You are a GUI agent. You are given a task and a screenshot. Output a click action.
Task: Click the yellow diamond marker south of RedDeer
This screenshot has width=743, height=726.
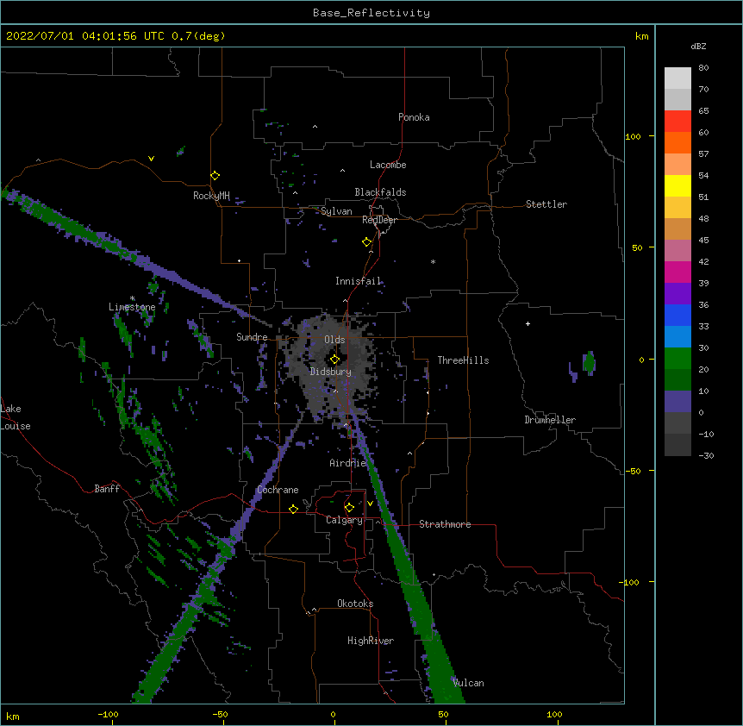click(x=366, y=242)
